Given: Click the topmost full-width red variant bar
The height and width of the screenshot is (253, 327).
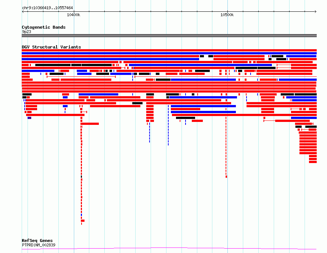Looking at the screenshot, I should click(x=169, y=50).
